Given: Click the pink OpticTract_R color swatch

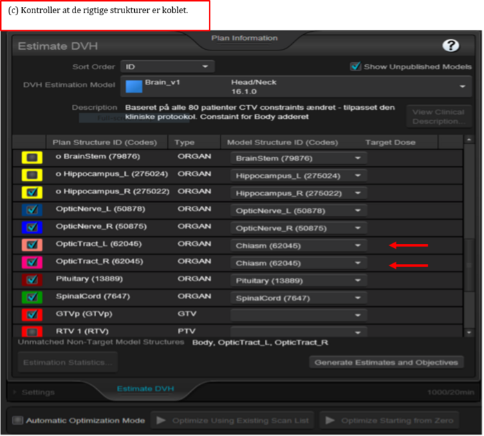Looking at the screenshot, I should [x=31, y=262].
